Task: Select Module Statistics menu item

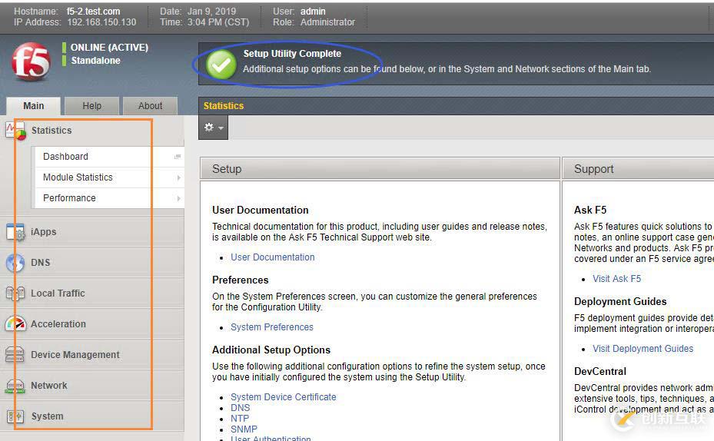Action: coord(109,177)
